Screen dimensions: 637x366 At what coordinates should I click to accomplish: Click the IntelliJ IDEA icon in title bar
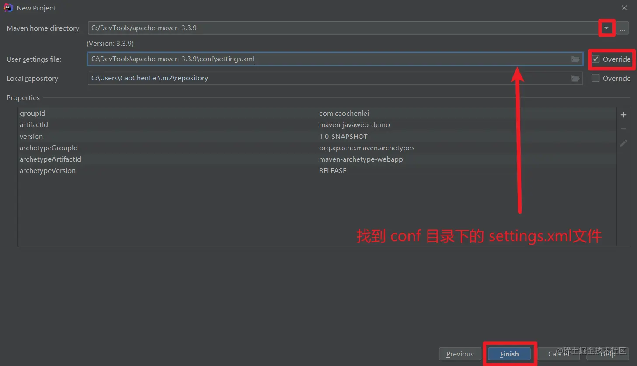point(8,7)
